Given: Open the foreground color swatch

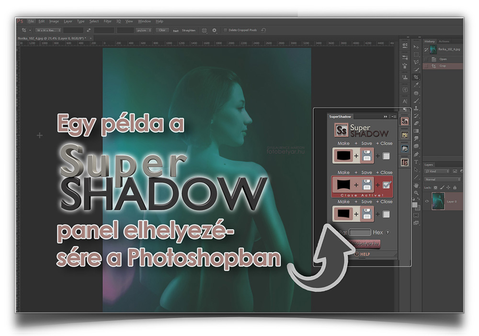Looking at the screenshot, I should [x=414, y=205].
